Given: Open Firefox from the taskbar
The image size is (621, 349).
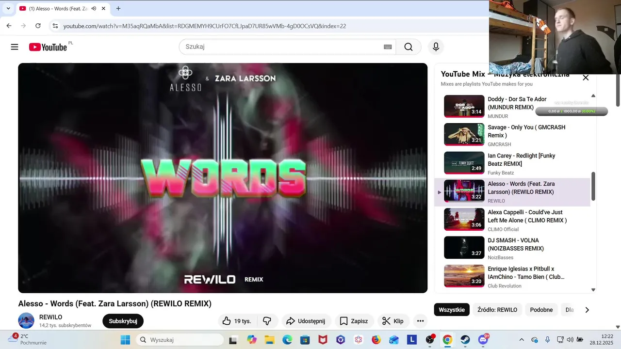Looking at the screenshot, I should 376,340.
